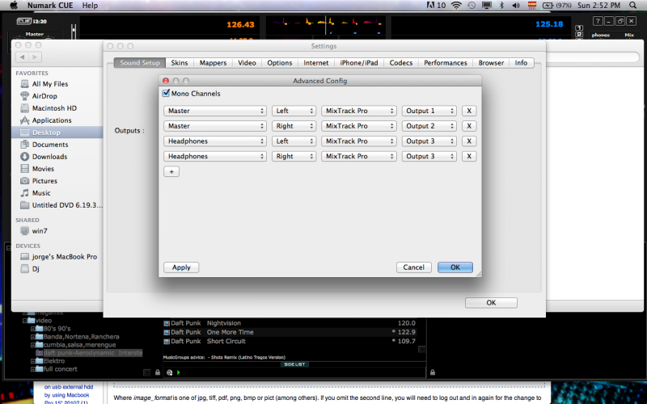
Task: Click the Apply button
Action: pos(181,267)
